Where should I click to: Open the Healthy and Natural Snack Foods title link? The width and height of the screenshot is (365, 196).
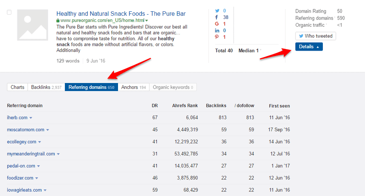(121, 14)
